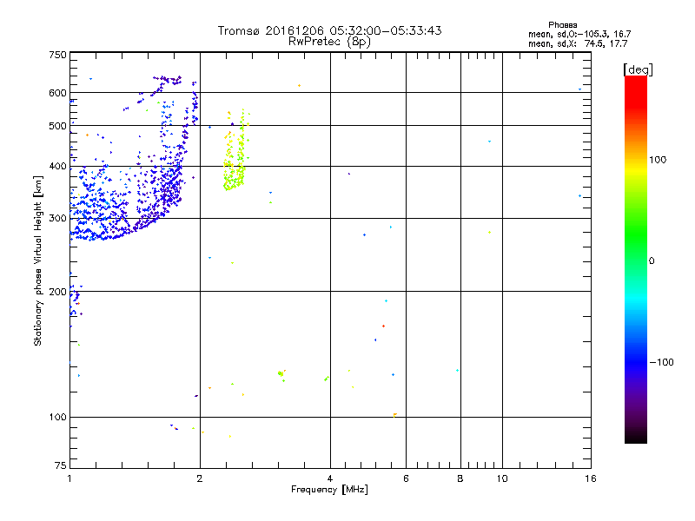This screenshot has width=695, height=521.
Task: Click the y-axis tick label '200'
Action: tap(57, 292)
